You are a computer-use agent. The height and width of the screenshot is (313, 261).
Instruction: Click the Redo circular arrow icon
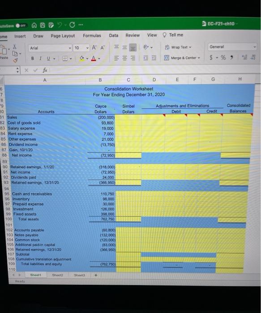pos(72,25)
